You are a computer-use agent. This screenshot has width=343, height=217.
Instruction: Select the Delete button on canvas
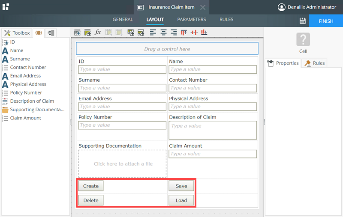pos(90,200)
